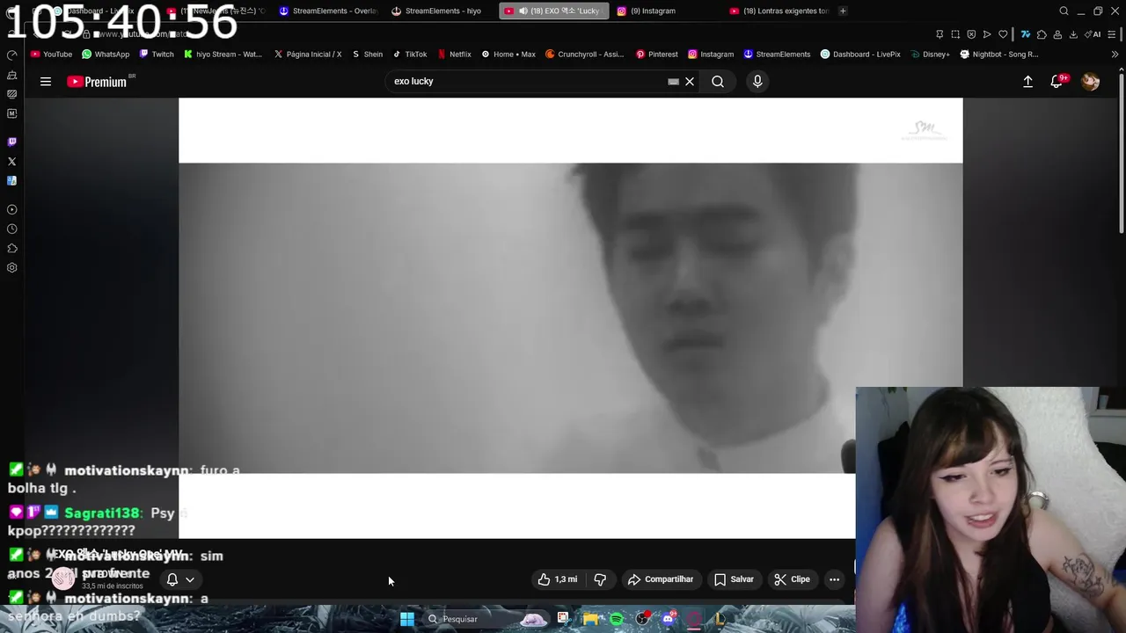This screenshot has height=633, width=1126.
Task: Open Página Inicial / X bookmark
Action: (307, 54)
